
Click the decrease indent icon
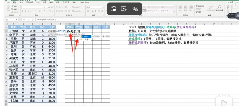pos(66,11)
